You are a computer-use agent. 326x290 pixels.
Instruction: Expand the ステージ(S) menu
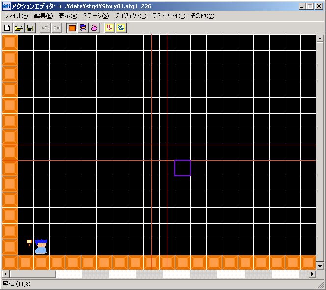96,16
